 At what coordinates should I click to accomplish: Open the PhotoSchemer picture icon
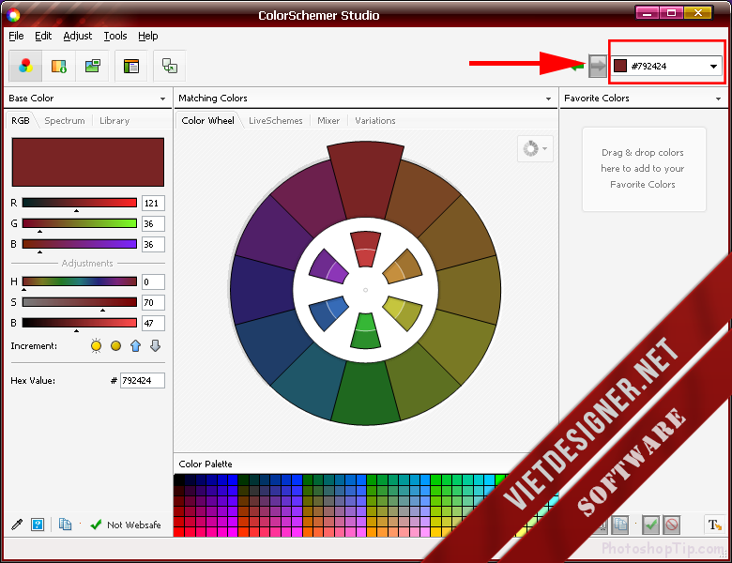[x=92, y=66]
